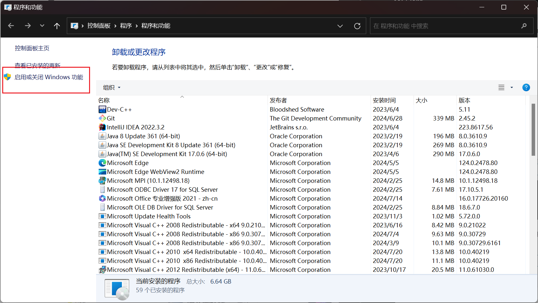Select Microsoft ODBC Driver 17 icon
Screen dimensions: 538x303
point(102,189)
